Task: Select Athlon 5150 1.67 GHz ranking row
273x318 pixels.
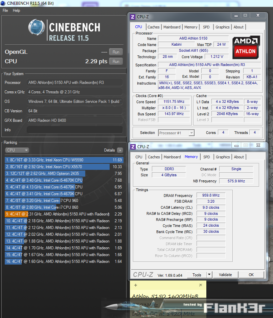Action: tap(64, 254)
